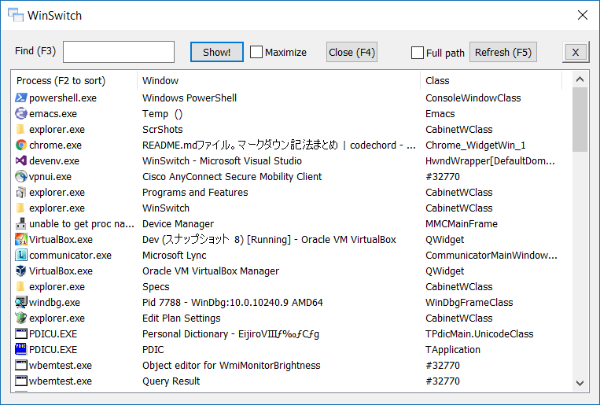Image resolution: width=600 pixels, height=405 pixels.
Task: Sort by the Process (F2 to sort) column header
Action: 74,81
